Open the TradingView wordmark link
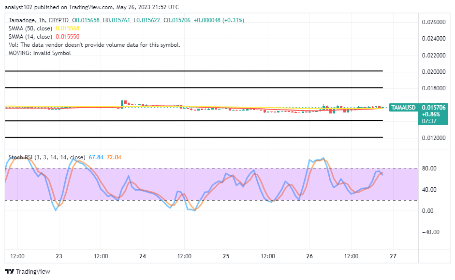The image size is (455, 280). 33,272
